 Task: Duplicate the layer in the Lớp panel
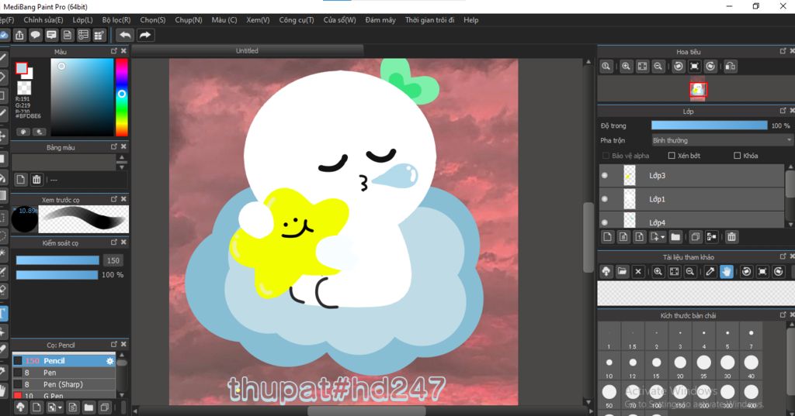click(x=696, y=237)
